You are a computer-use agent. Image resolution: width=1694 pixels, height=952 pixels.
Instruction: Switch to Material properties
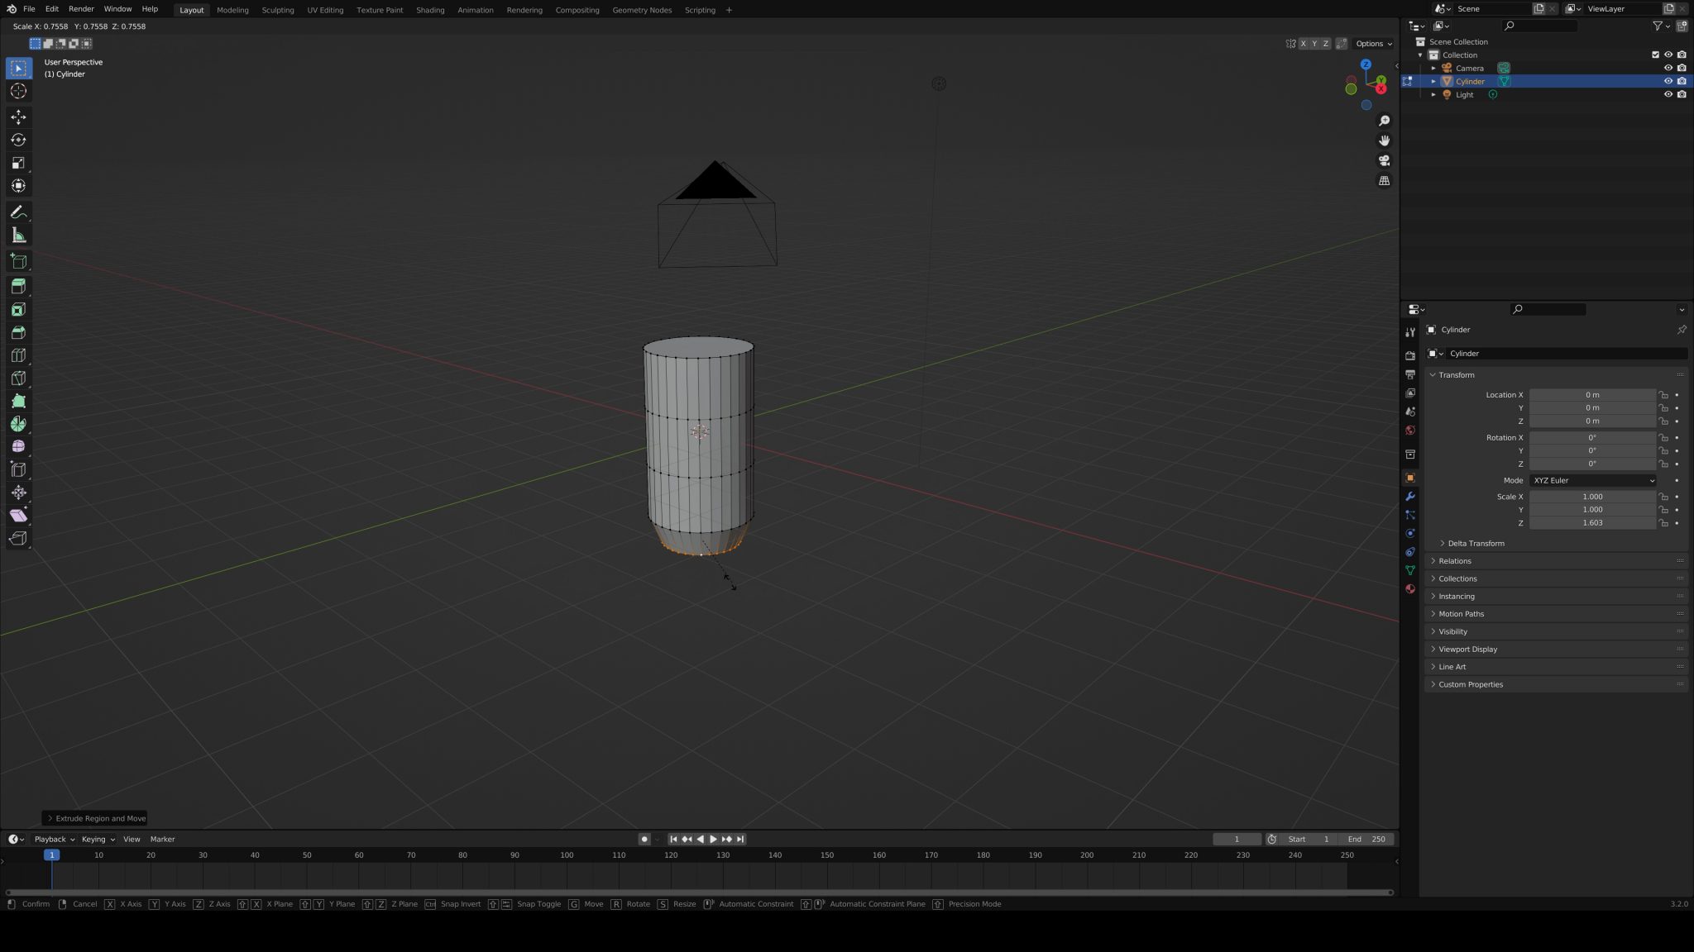(1411, 589)
